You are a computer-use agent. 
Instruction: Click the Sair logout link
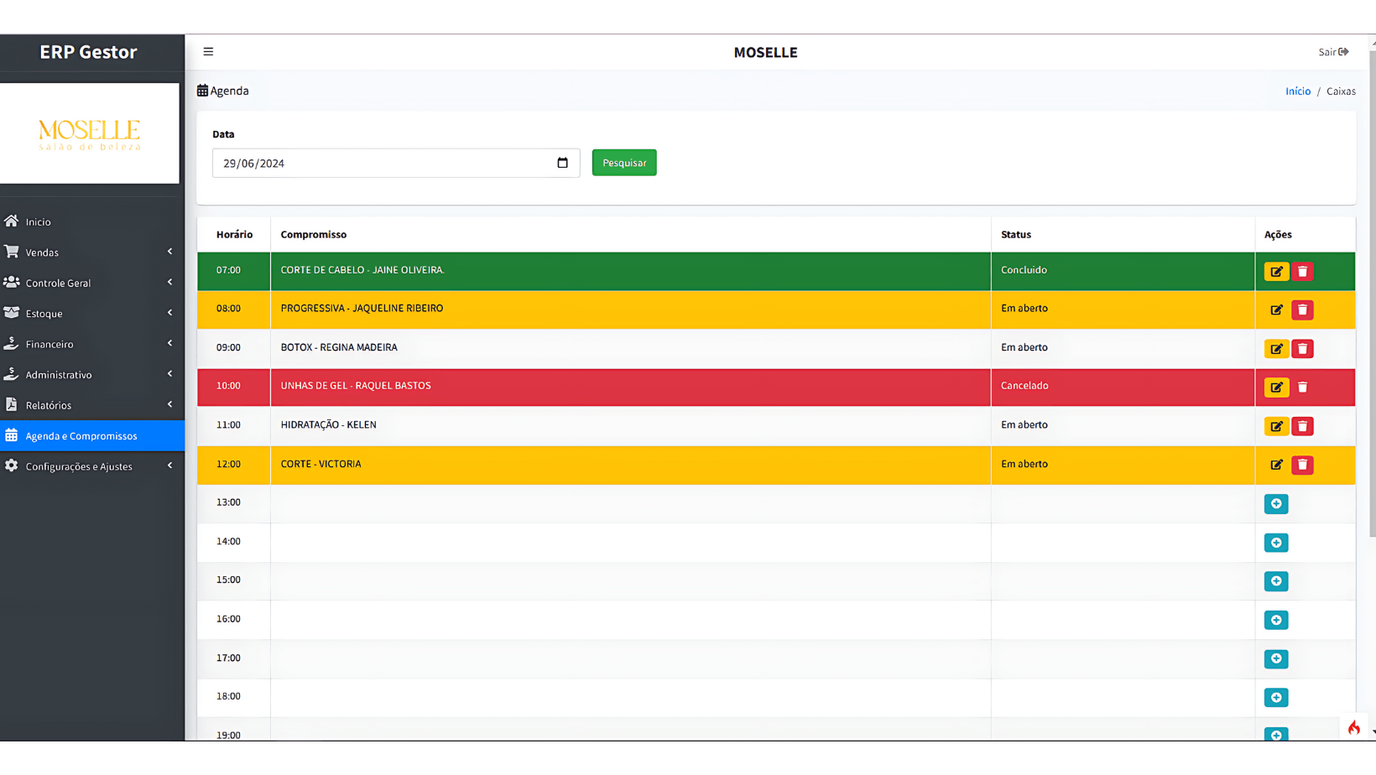[x=1332, y=52]
